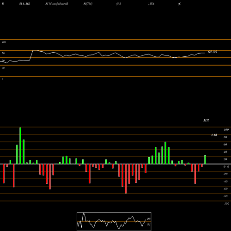This screenshot has height=231, width=231.
Task: Click the 28 value in mini chart
Action: pos(149,219)
